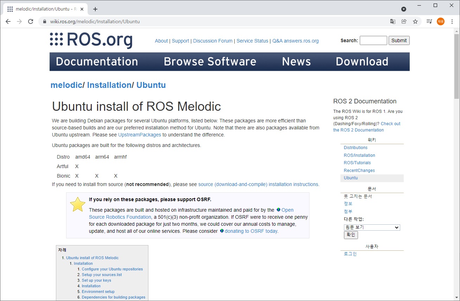Open the News navigation item
The width and height of the screenshot is (460, 301).
[296, 62]
